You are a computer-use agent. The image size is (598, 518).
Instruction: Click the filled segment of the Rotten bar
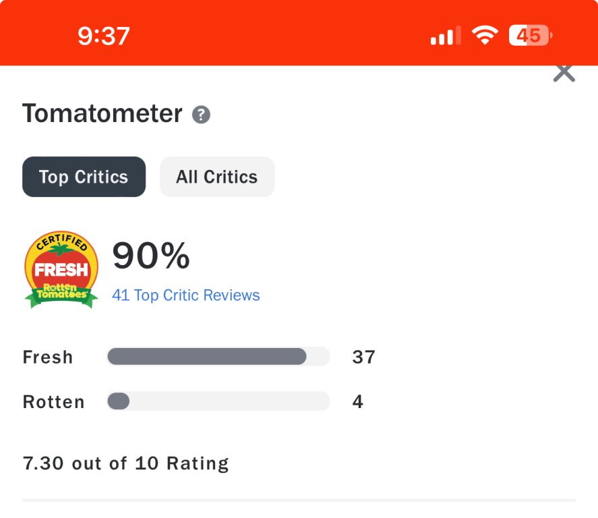(118, 401)
